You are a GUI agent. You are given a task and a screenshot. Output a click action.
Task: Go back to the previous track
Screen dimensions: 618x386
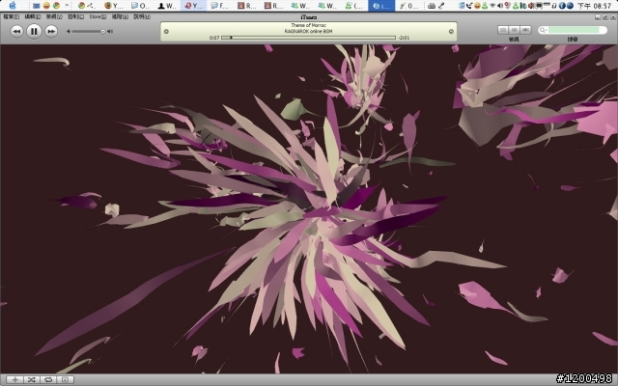pyautogui.click(x=16, y=31)
